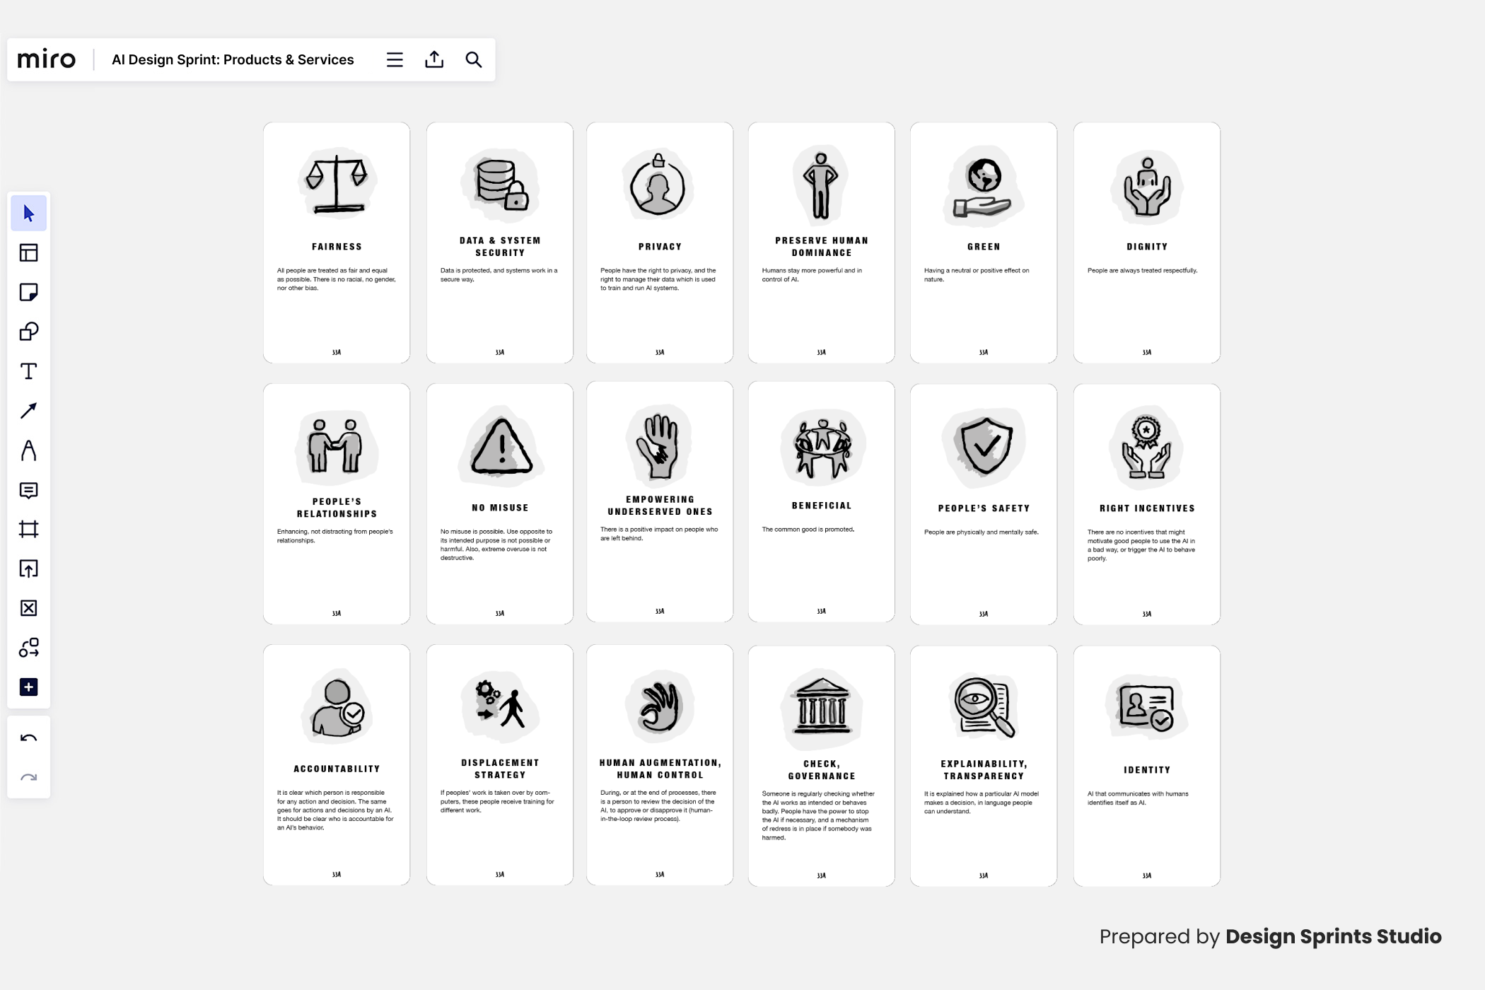Go to dashboard via miro logo
This screenshot has width=1485, height=990.
click(47, 60)
